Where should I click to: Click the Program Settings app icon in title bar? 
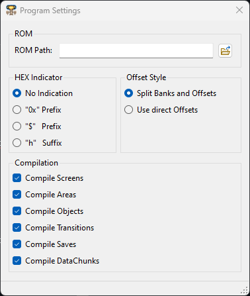point(11,11)
